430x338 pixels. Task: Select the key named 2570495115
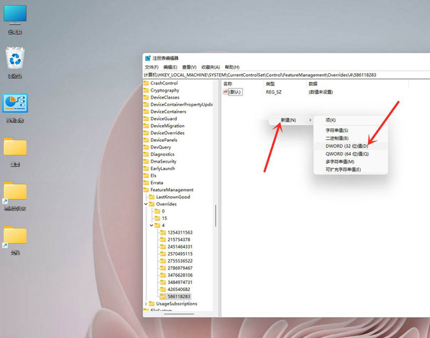(x=180, y=254)
